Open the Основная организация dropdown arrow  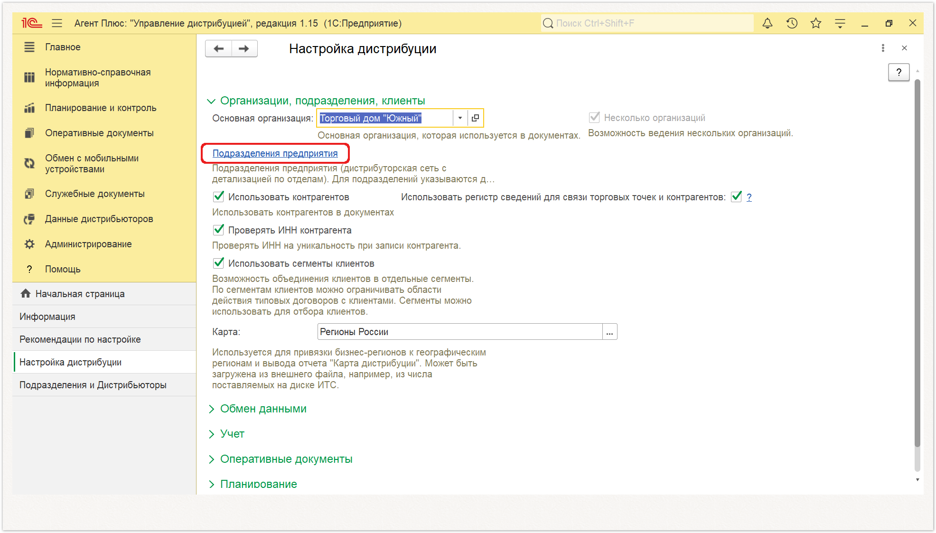(x=460, y=118)
